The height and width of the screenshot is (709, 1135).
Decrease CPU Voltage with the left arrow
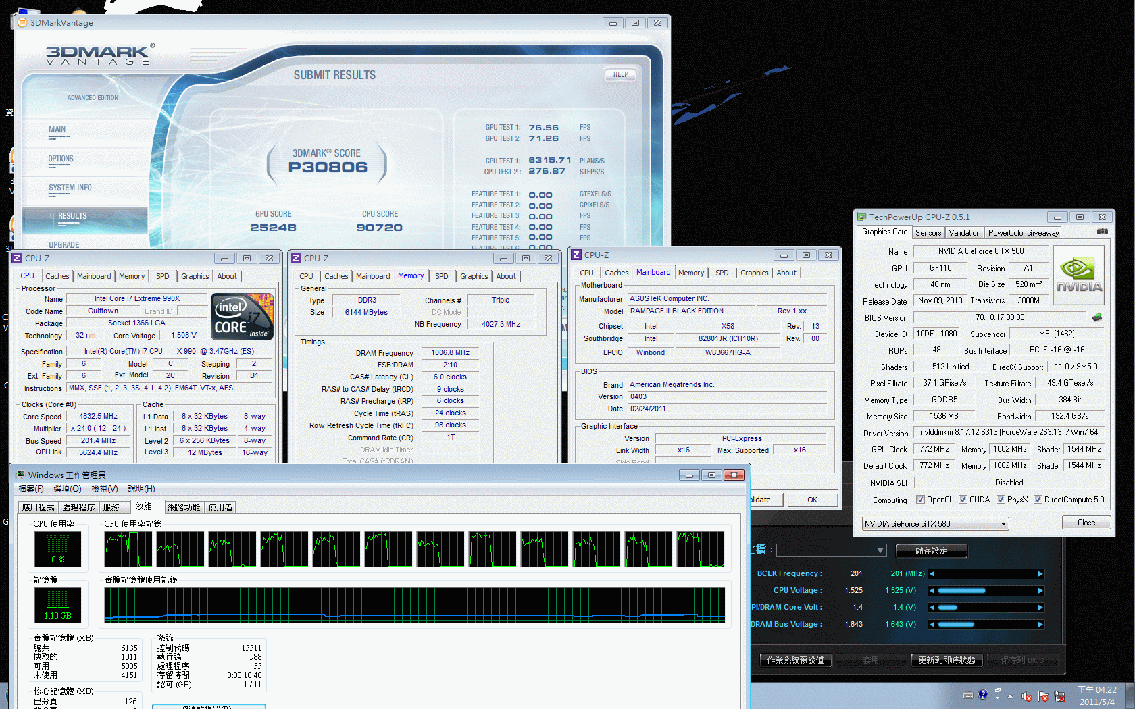pos(932,591)
